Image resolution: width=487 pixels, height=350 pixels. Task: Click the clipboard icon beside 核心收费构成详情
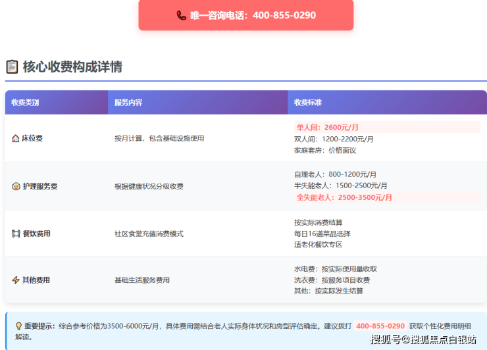[x=12, y=66]
